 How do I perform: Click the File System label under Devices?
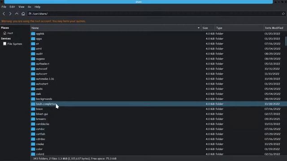tap(15, 44)
